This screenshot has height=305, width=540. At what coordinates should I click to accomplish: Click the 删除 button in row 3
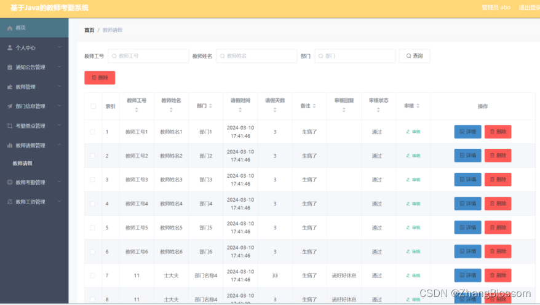point(498,180)
